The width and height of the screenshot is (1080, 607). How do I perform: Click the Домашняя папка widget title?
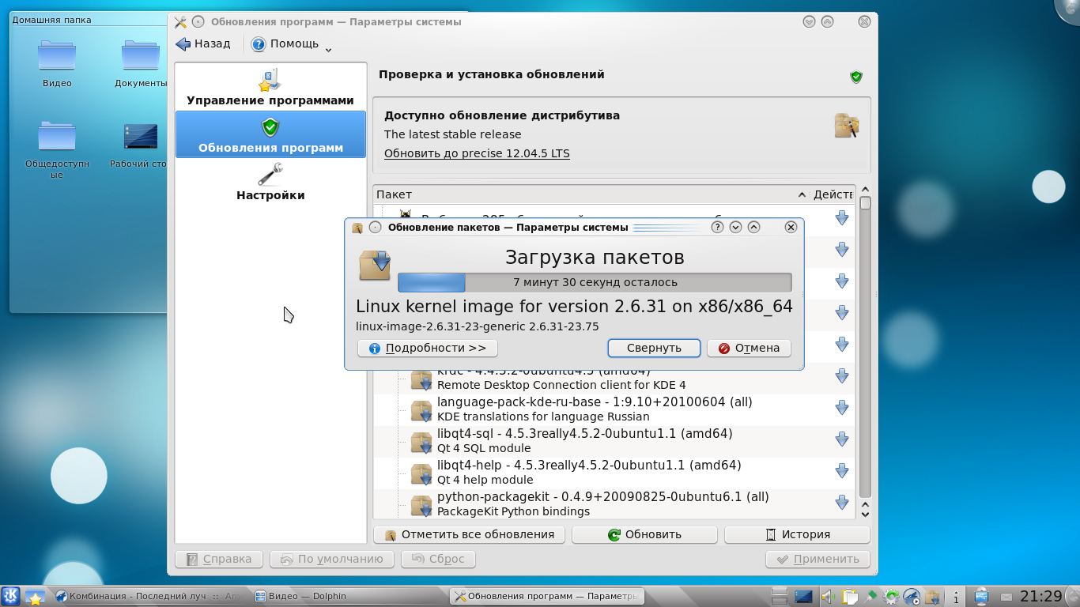[x=51, y=20]
